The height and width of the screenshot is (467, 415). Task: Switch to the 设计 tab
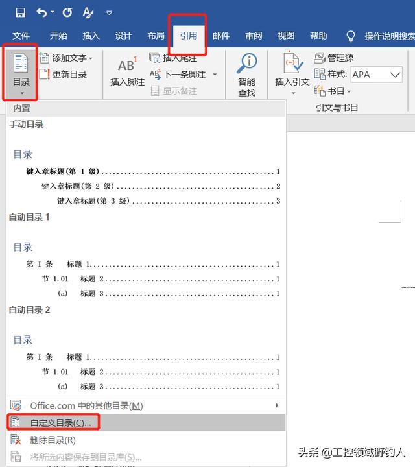pyautogui.click(x=123, y=36)
